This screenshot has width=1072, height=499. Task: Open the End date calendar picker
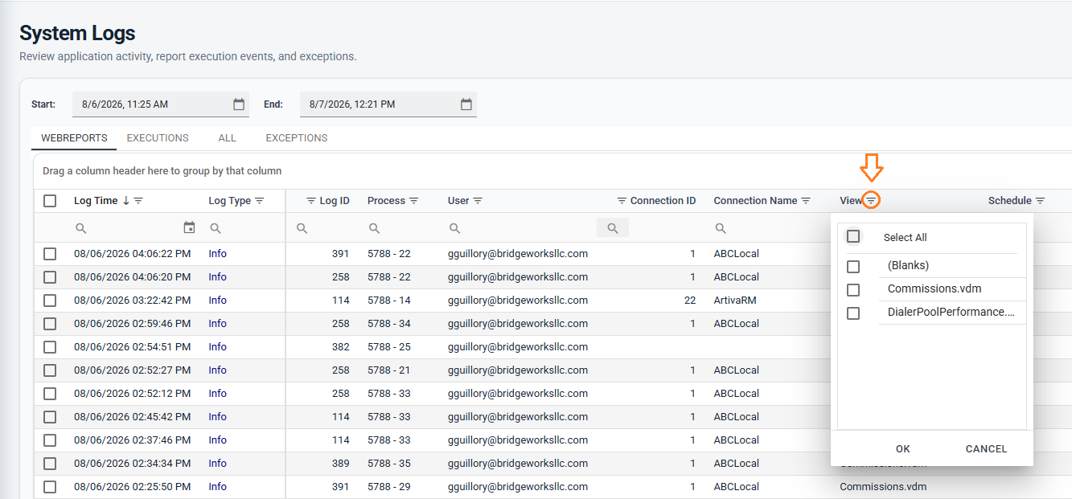coord(466,104)
